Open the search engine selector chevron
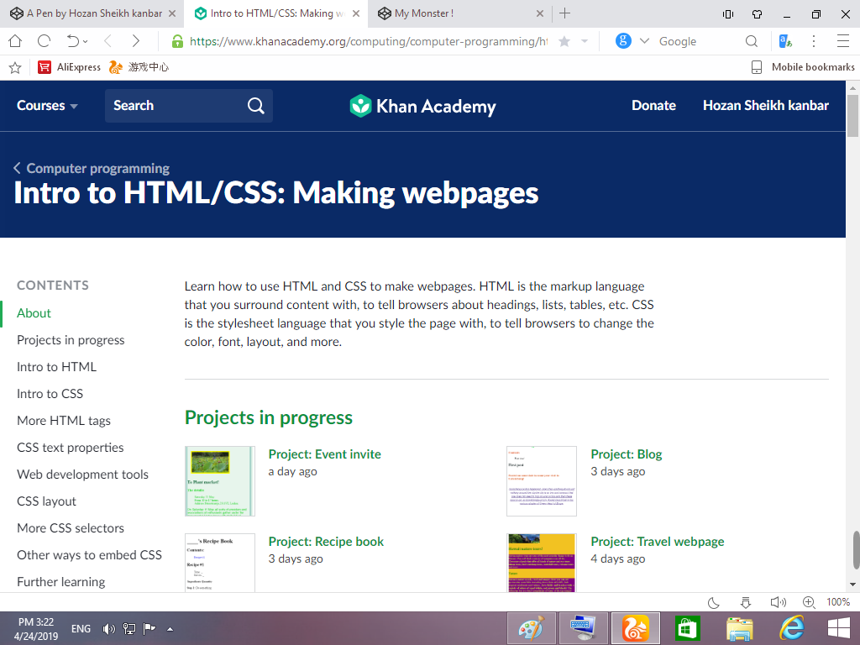The width and height of the screenshot is (860, 645). point(644,41)
